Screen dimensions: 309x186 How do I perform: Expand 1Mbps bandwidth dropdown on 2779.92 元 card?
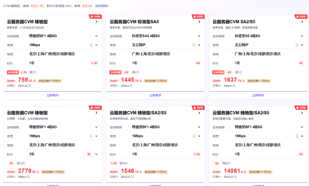[96, 136]
